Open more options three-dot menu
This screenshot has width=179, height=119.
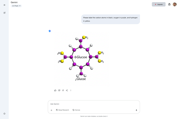(x=71, y=90)
